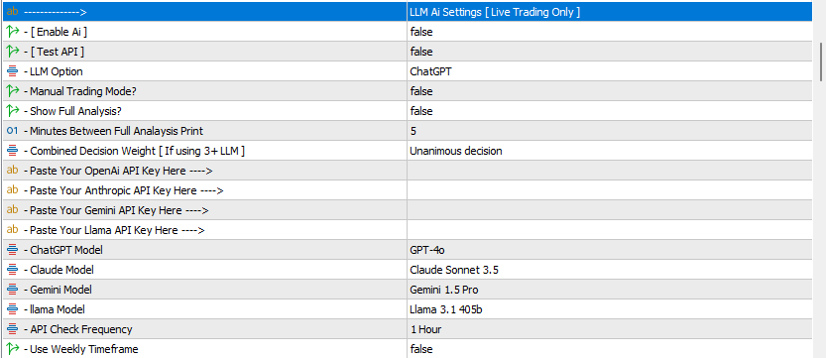Toggle Manual Trading Mode false value
Screen dimensions: 826x358
coord(610,91)
